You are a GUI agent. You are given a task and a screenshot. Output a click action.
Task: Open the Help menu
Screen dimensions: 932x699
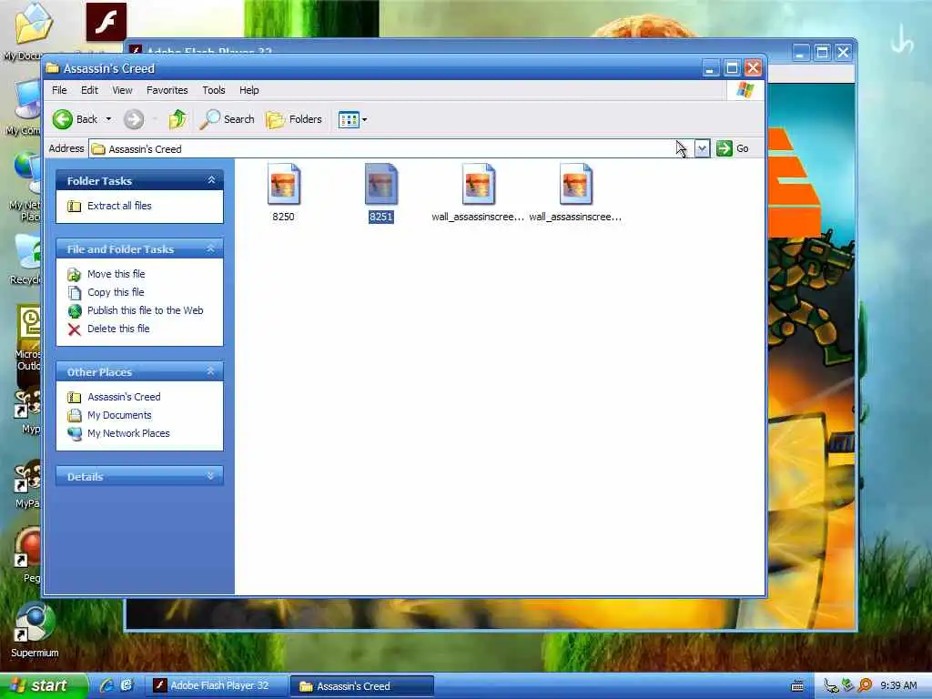click(x=249, y=90)
